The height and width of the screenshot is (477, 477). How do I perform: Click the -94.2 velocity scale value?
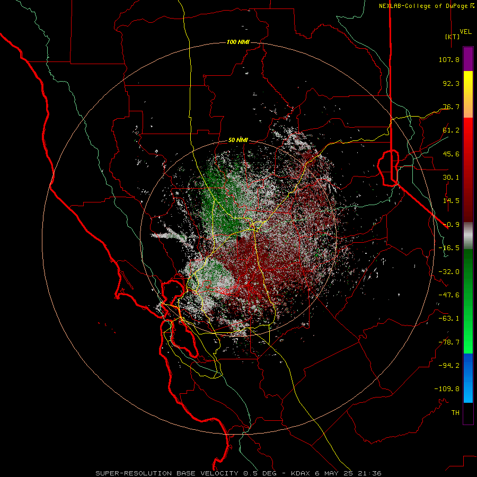449,366
